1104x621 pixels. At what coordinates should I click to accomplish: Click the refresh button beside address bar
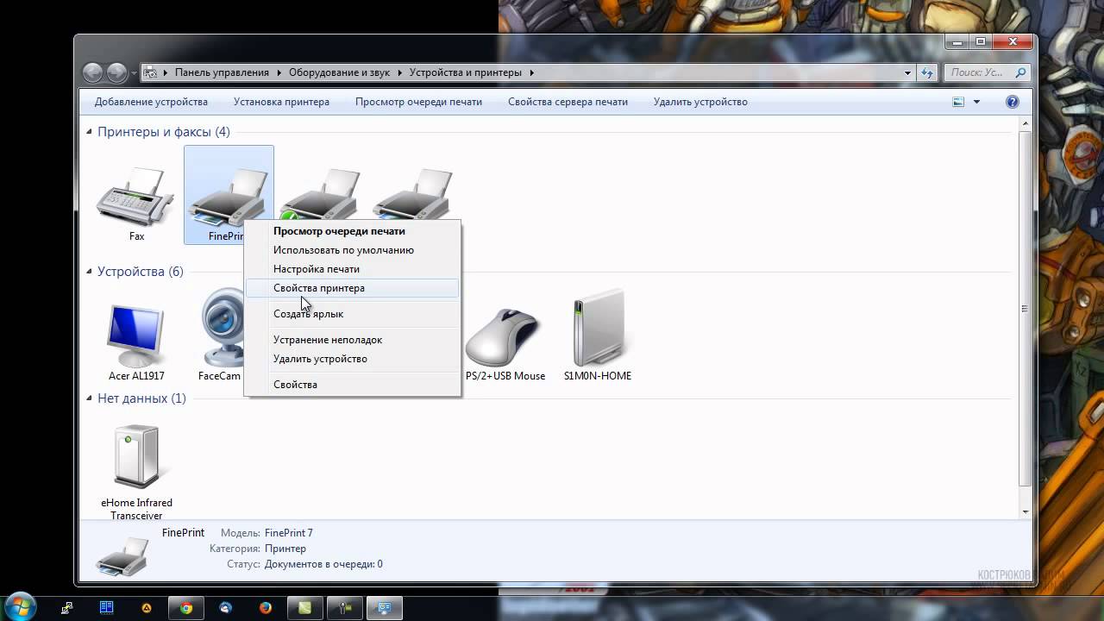point(927,72)
